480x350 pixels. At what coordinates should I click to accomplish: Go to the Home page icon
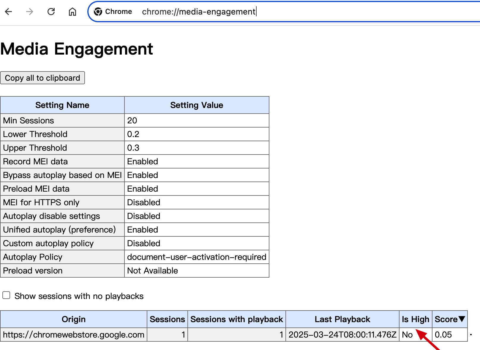[x=72, y=12]
